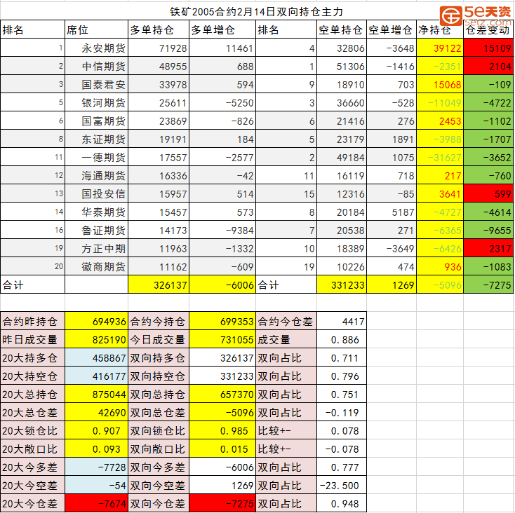Viewport: 515px width, 513px height.
Task: Select 国泰君安 long position value 33978
Action: coord(159,85)
